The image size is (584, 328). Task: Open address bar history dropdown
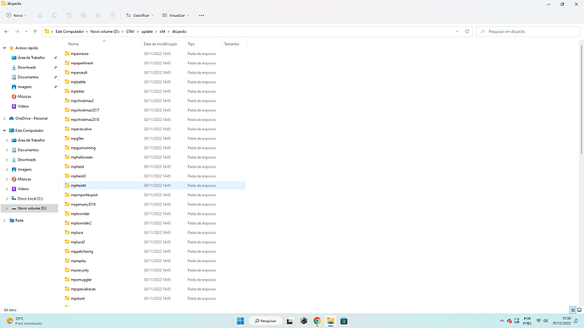(457, 31)
